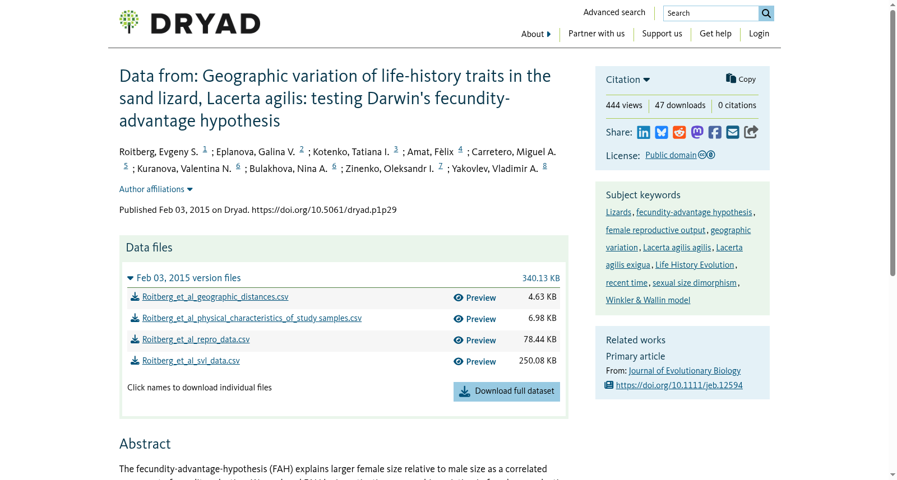
Task: Download icon beside repro_data.csv
Action: [x=135, y=339]
